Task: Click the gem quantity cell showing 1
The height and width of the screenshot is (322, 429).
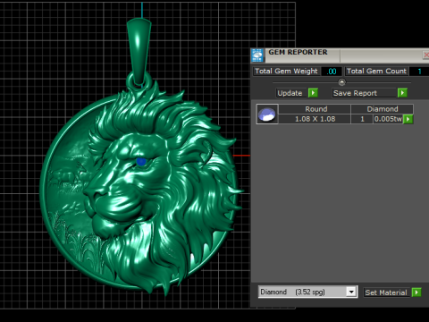Action: click(x=362, y=119)
